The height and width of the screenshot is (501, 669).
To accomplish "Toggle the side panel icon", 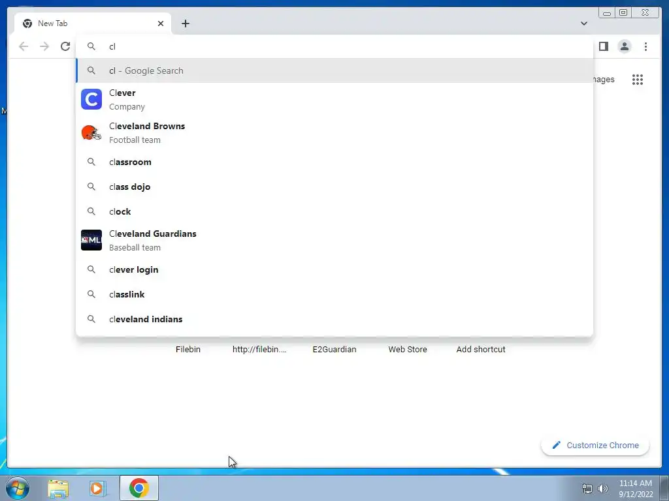I will 603,46.
